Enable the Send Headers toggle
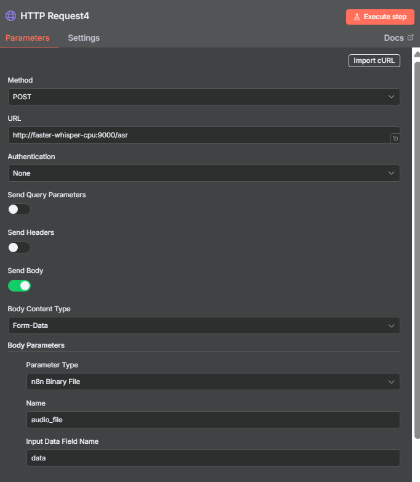The image size is (420, 482). pos(19,247)
